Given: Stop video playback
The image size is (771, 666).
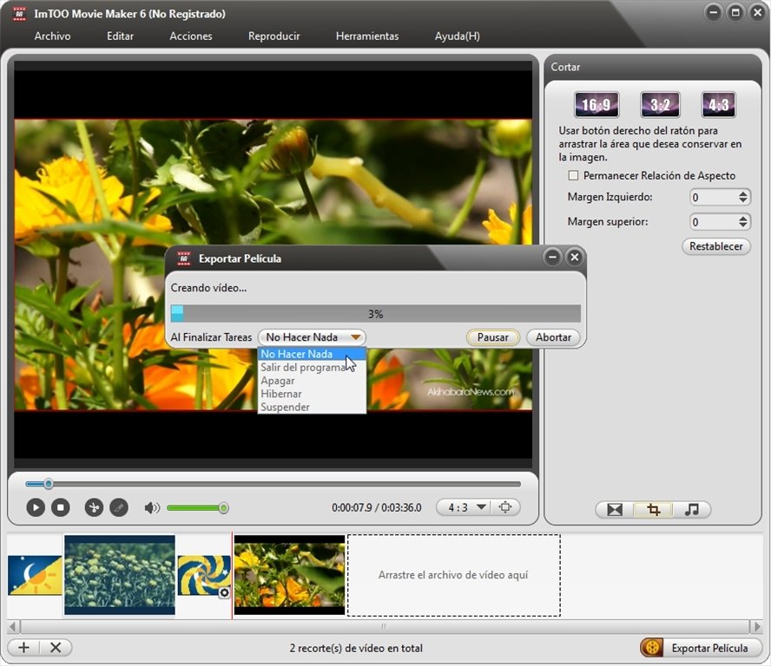Looking at the screenshot, I should point(61,507).
